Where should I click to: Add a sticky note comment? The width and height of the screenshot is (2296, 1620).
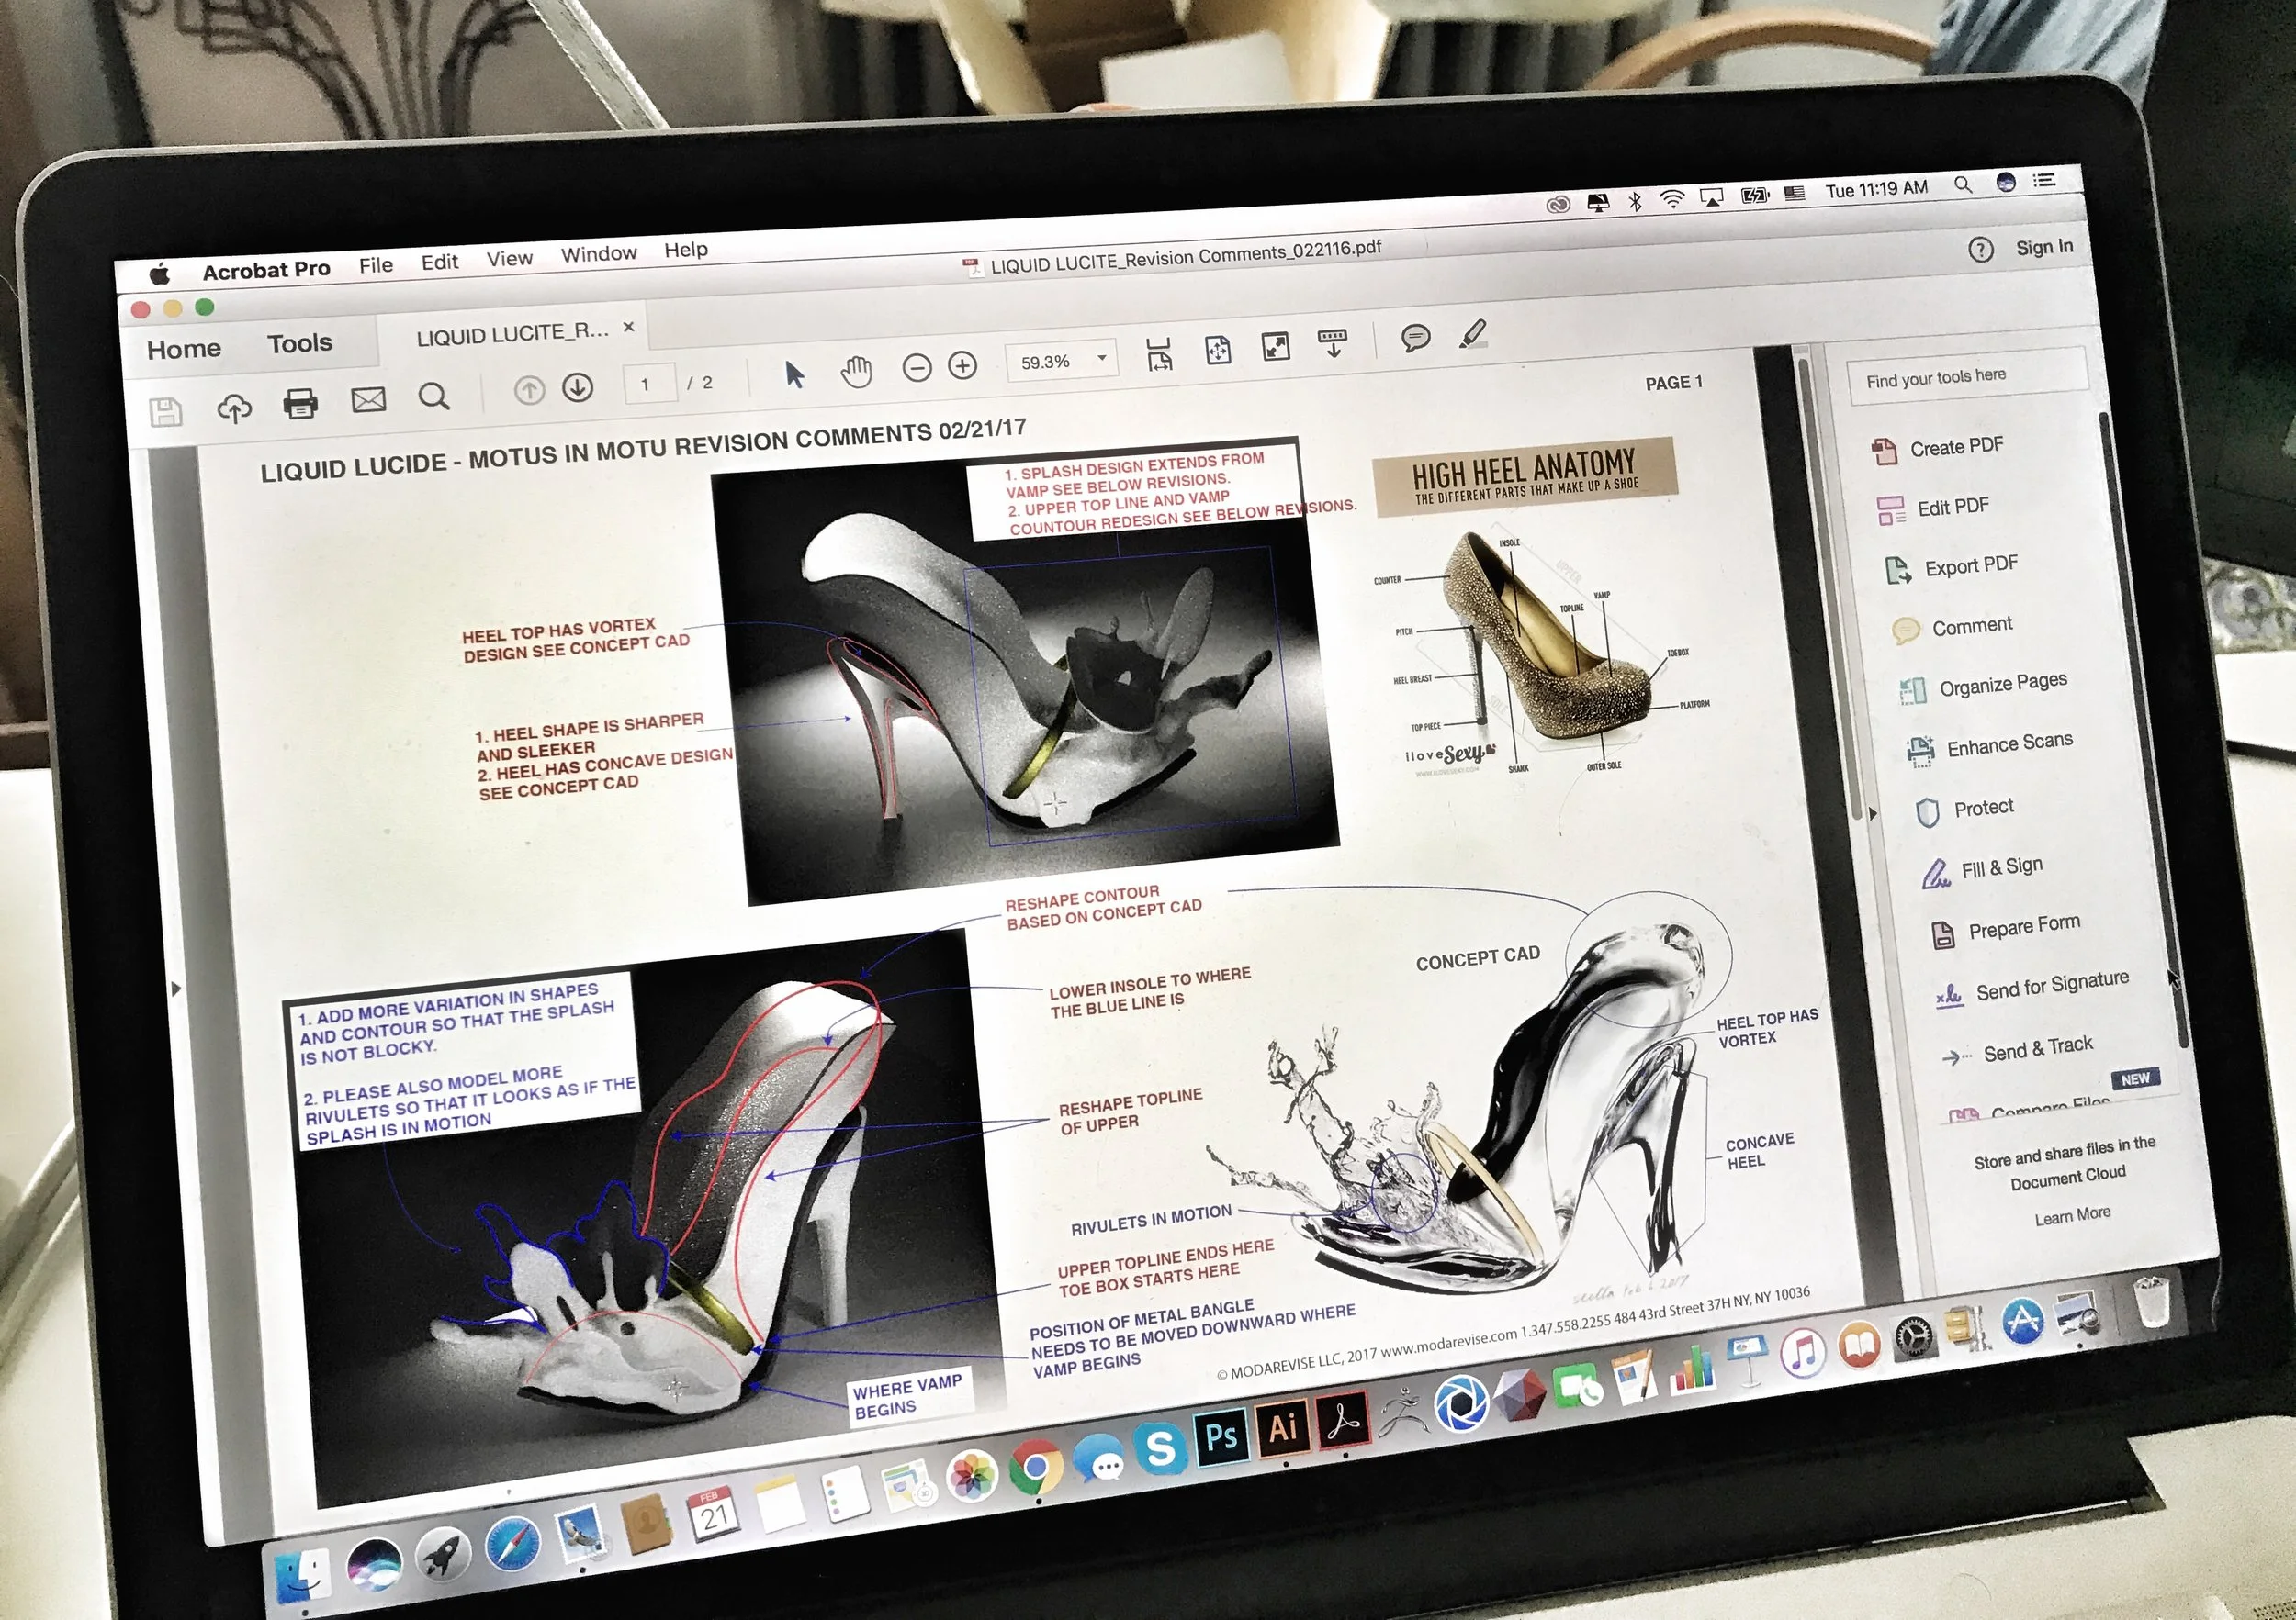pos(1415,338)
